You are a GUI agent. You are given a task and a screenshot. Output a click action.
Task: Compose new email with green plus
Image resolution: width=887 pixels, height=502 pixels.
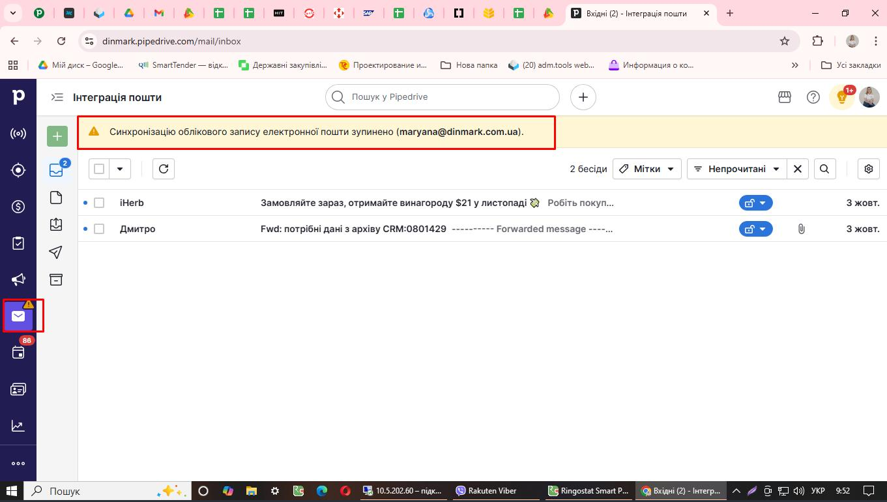tap(57, 136)
